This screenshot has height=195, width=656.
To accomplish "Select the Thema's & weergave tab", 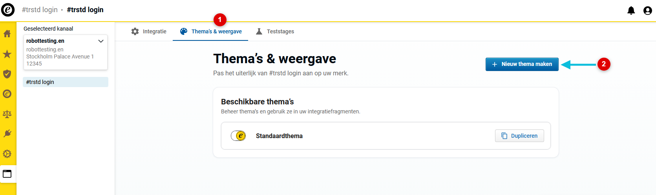I will tap(211, 31).
